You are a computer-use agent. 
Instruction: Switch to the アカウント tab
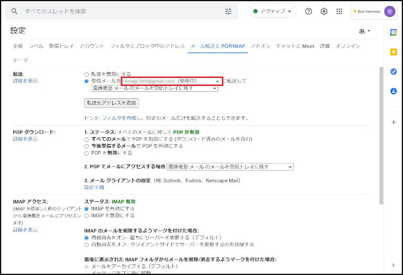92,46
